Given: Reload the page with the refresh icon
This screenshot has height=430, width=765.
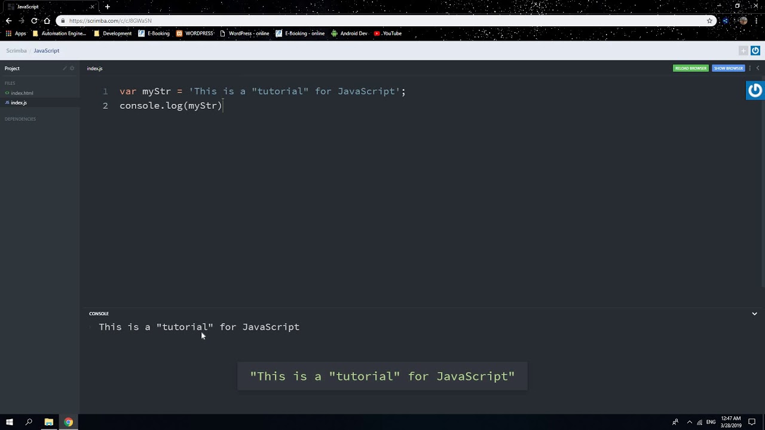Looking at the screenshot, I should tap(34, 20).
